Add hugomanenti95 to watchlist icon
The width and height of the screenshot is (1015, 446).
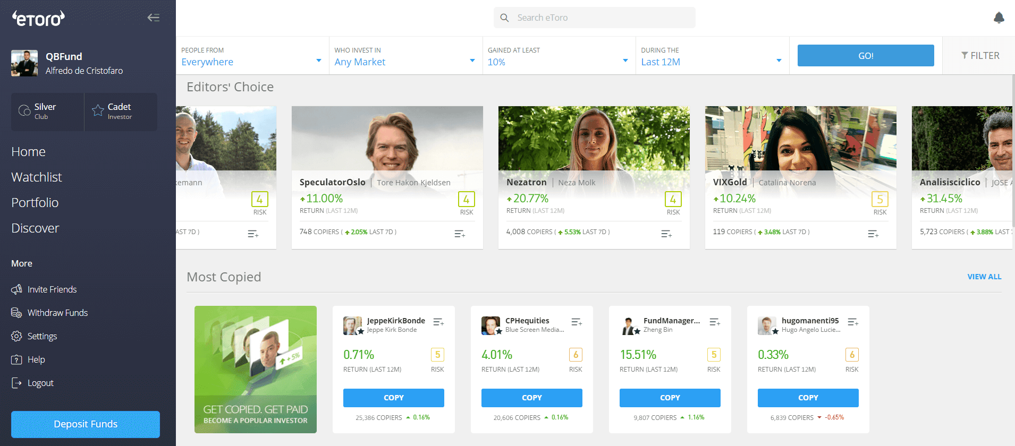pos(853,322)
